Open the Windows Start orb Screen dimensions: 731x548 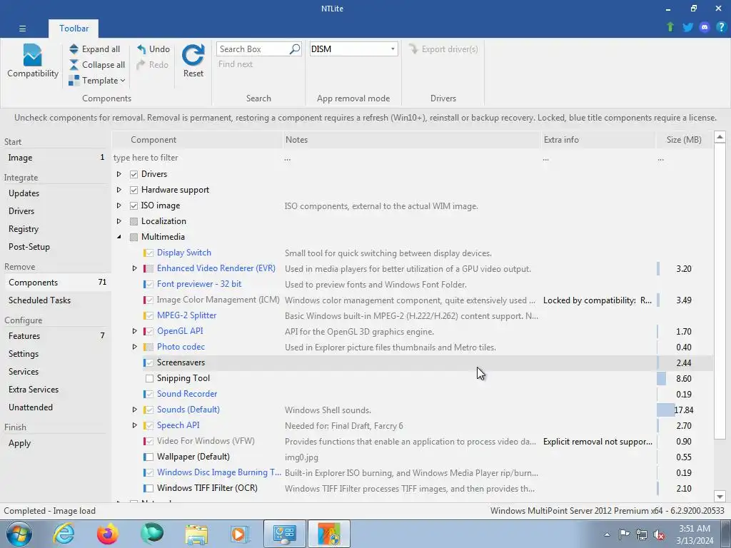[x=19, y=534]
